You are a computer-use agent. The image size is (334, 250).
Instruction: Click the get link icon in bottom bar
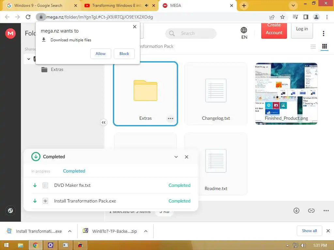311,211
